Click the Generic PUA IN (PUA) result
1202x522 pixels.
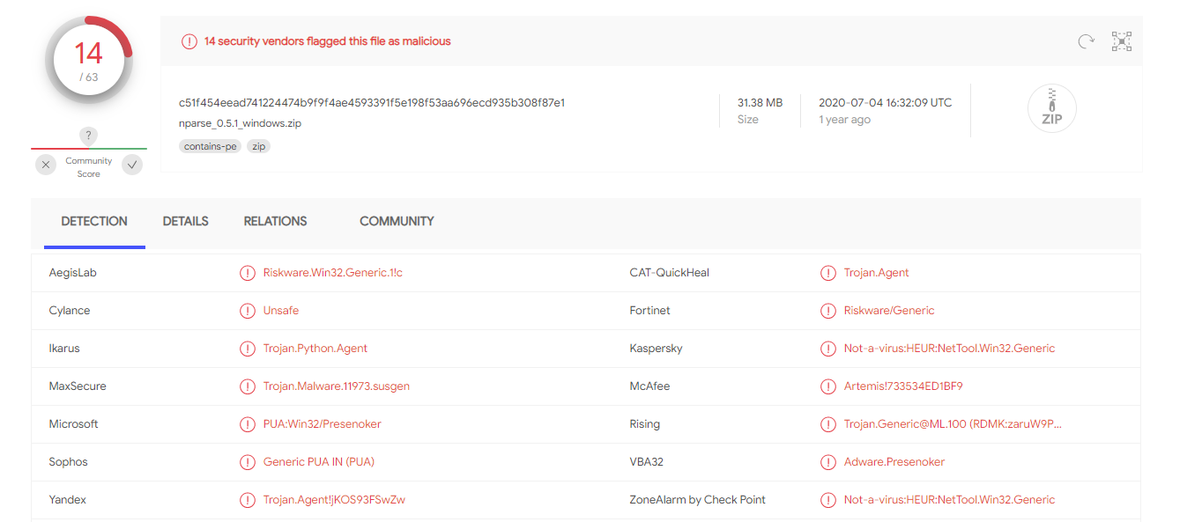(319, 462)
